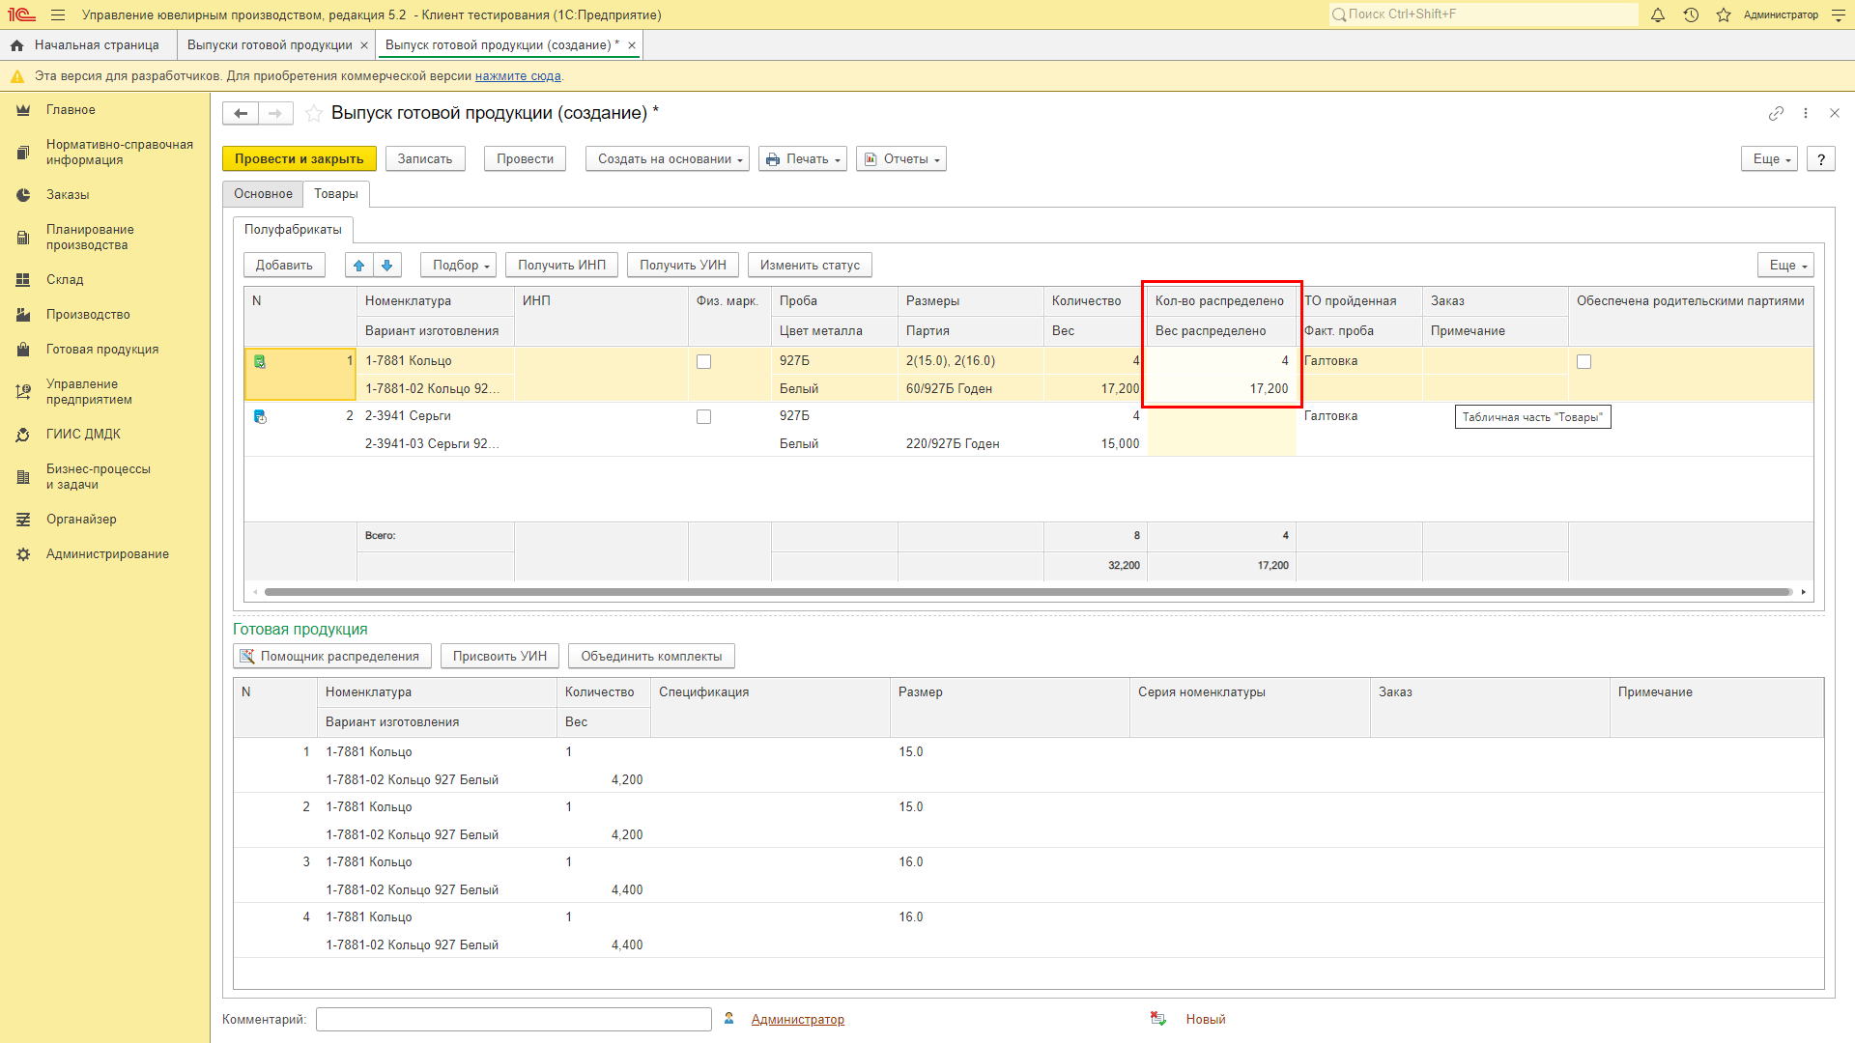Click the Записать button
Image resolution: width=1855 pixels, height=1043 pixels.
(425, 159)
